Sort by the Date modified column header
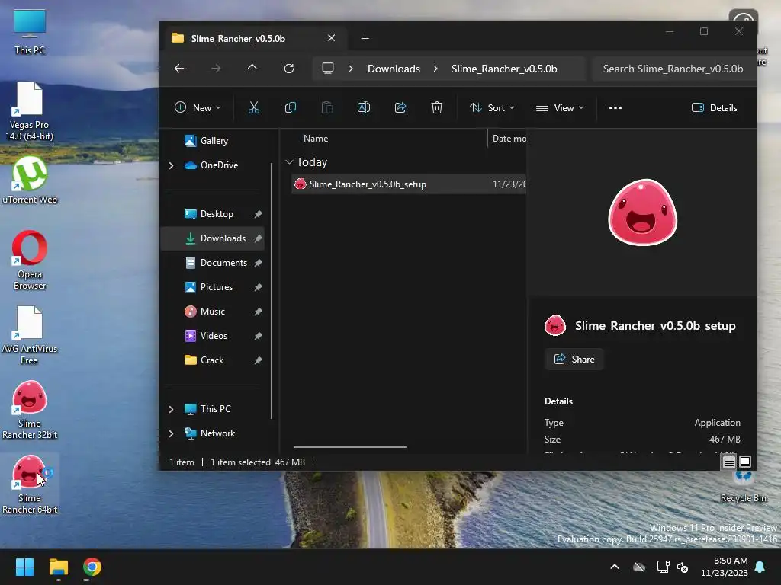 (509, 139)
